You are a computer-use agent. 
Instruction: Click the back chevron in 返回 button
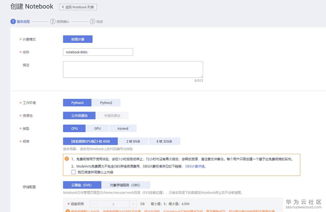tap(63, 7)
